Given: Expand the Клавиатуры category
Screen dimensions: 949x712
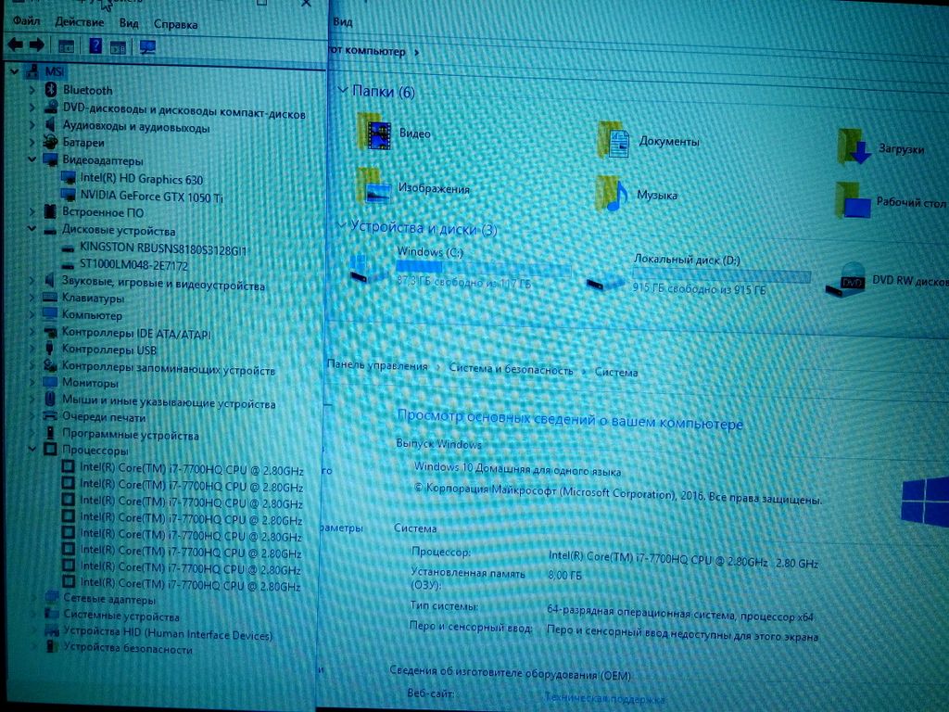Looking at the screenshot, I should coord(32,299).
